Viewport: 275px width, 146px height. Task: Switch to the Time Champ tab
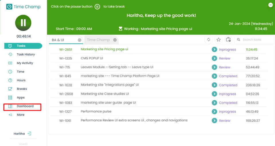pyautogui.click(x=98, y=40)
